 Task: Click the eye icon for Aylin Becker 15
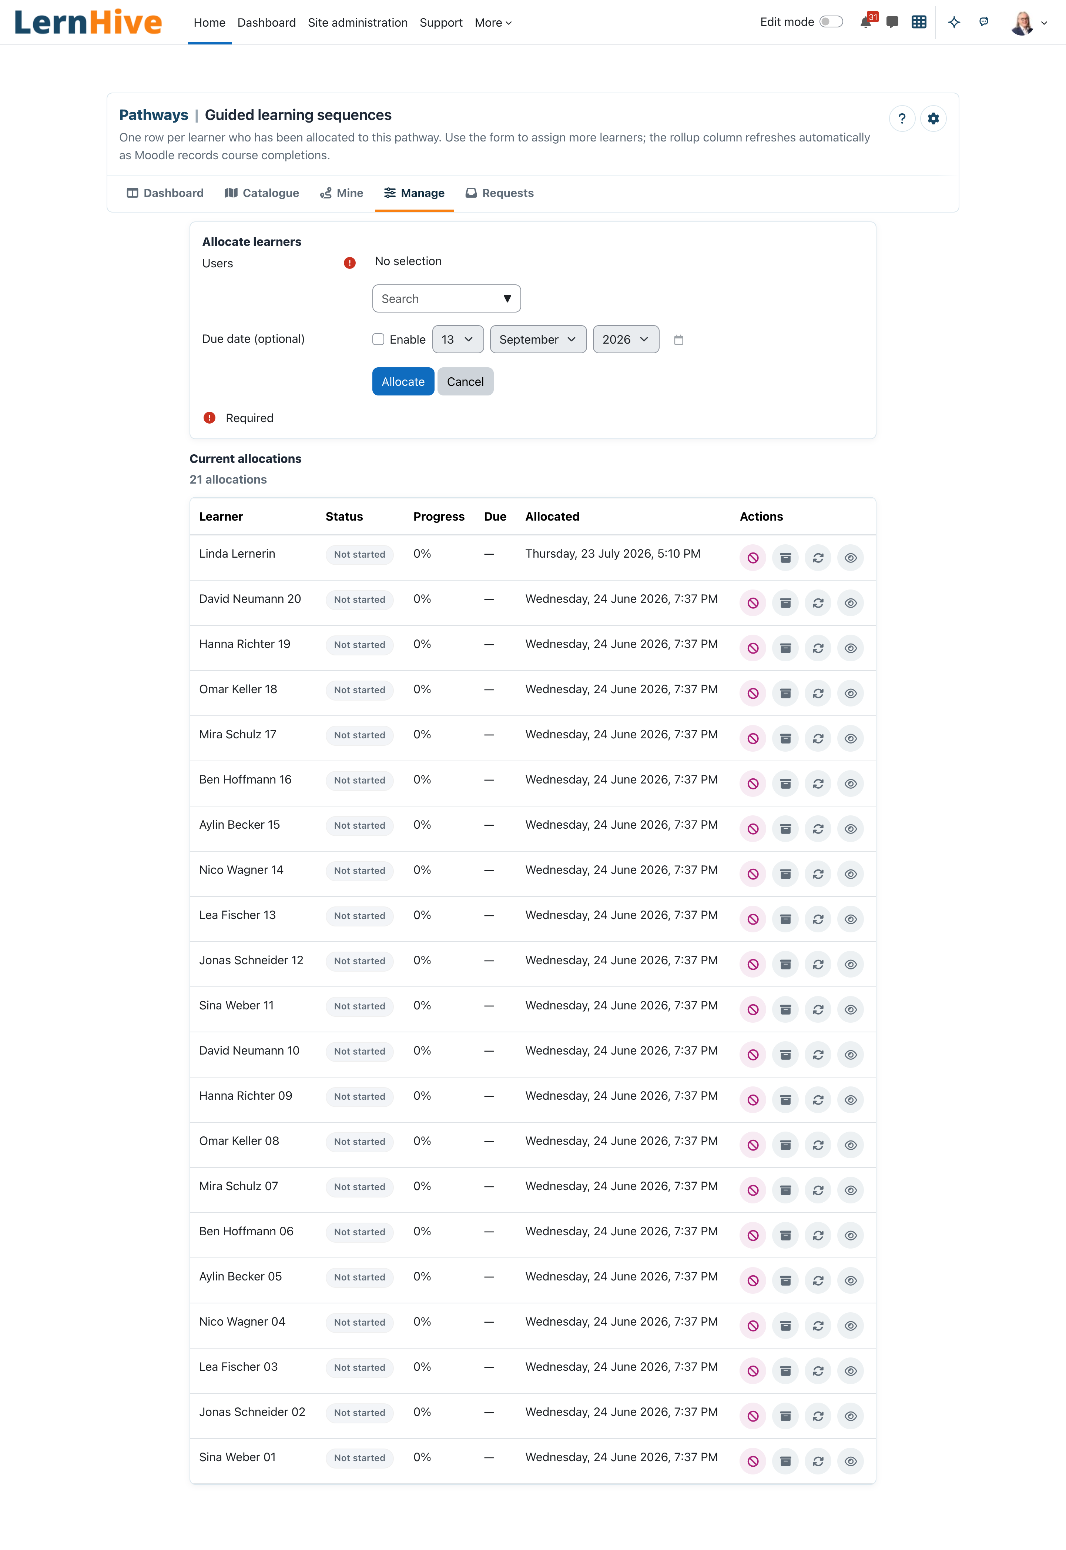850,828
